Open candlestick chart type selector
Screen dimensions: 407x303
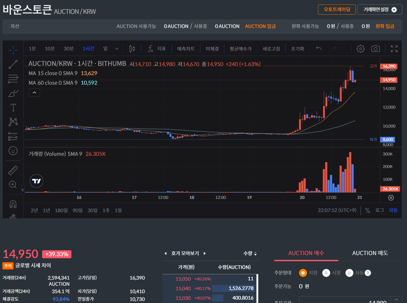coord(132,48)
